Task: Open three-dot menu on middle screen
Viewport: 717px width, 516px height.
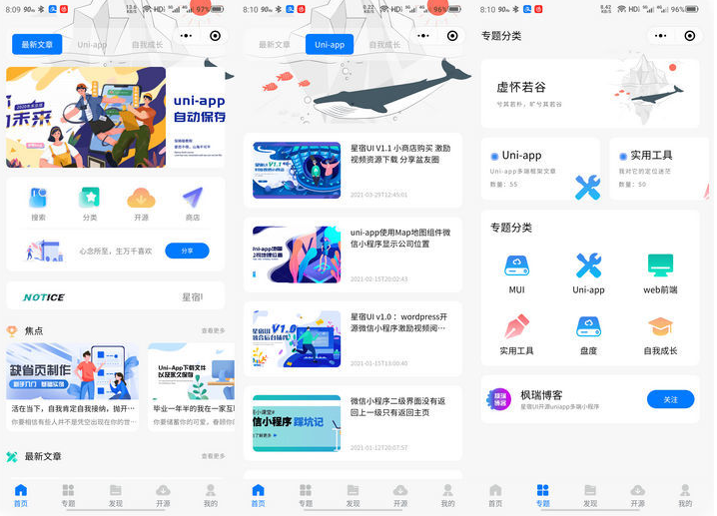Action: click(423, 36)
